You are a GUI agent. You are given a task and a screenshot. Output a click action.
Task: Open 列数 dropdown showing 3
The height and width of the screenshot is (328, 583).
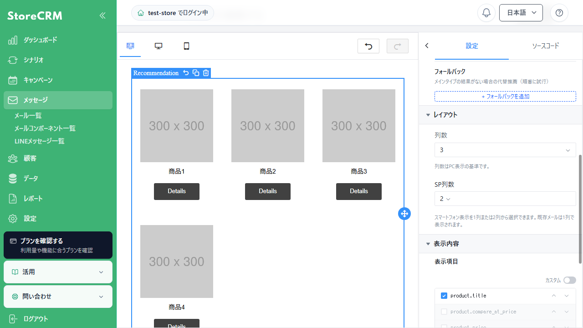(x=505, y=150)
